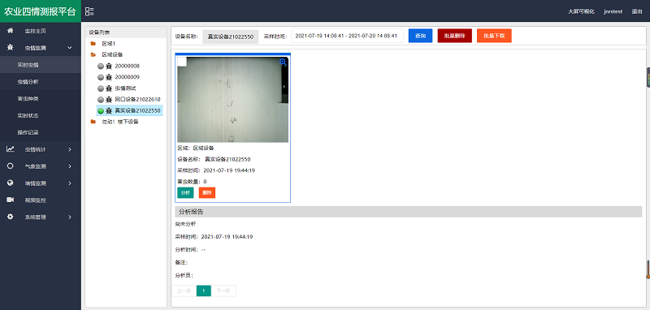
Task: Tick the checkbox on the image card
Action: [182, 61]
